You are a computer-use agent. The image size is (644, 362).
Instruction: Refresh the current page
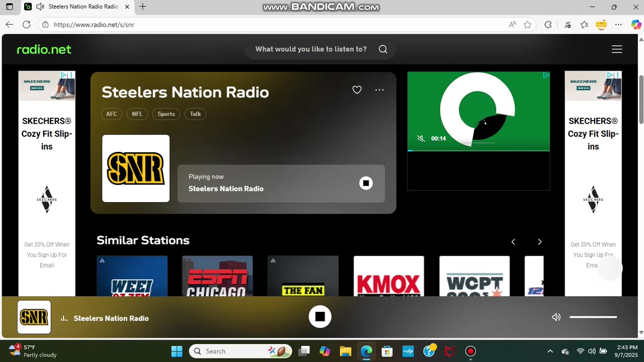coord(27,25)
